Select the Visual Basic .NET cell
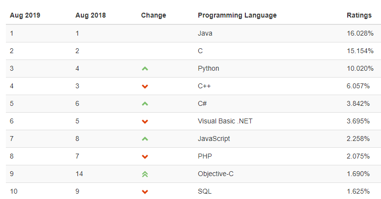 (x=225, y=121)
